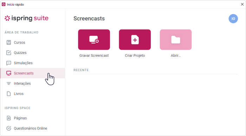
Task: Click the Páginas document icon
Action: (x=9, y=118)
